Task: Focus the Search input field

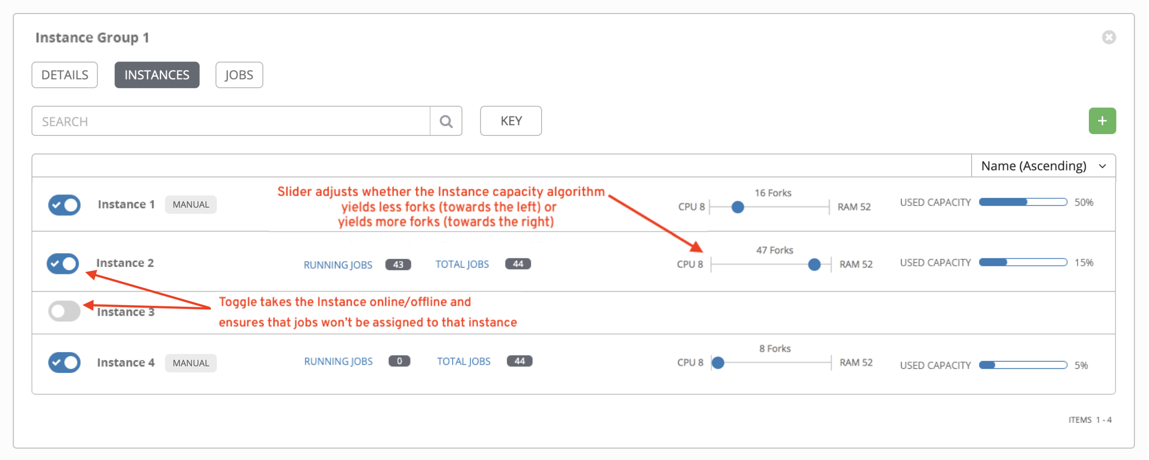Action: point(230,121)
